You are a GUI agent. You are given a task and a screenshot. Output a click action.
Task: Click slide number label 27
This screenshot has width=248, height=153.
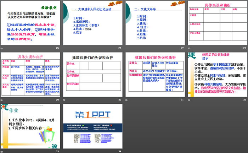(x=182, y=48)
